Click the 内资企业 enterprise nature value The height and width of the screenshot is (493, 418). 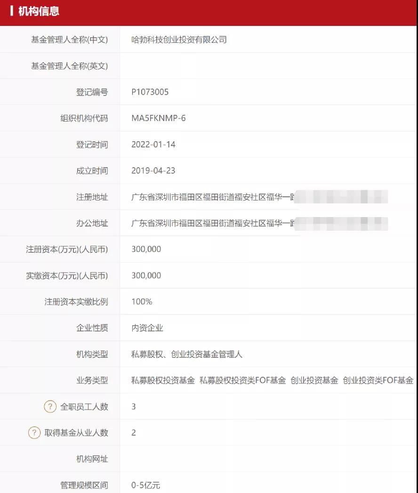[x=147, y=328]
